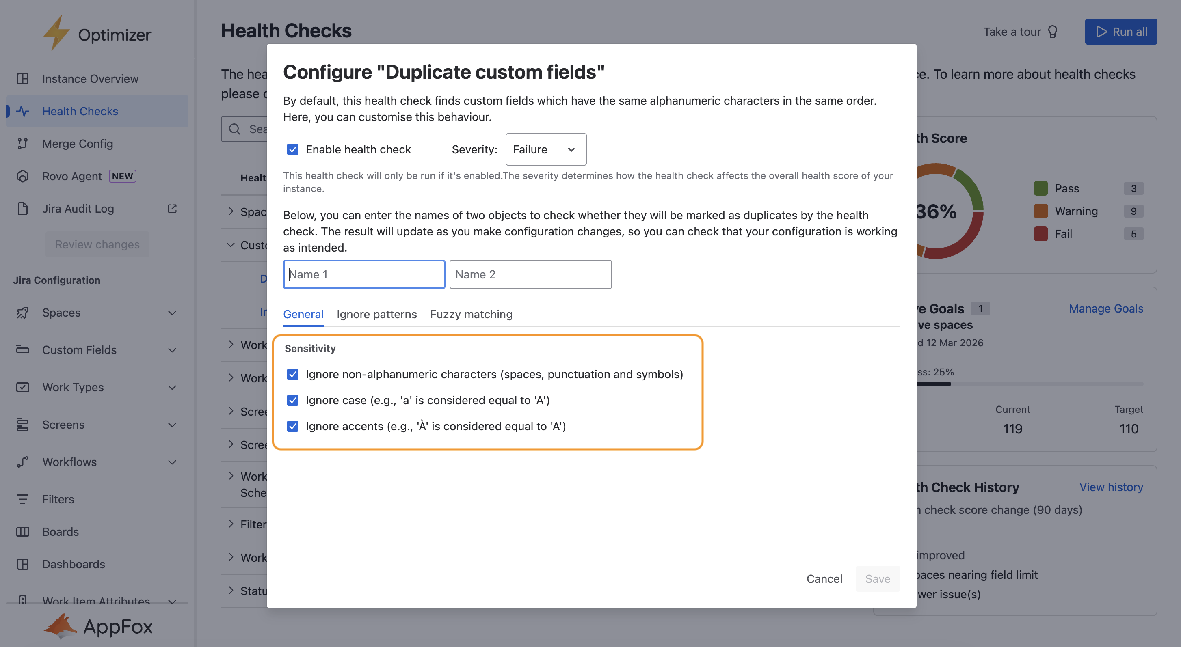Click the red Fail legend swatch
Viewport: 1181px width, 647px height.
pos(1040,234)
